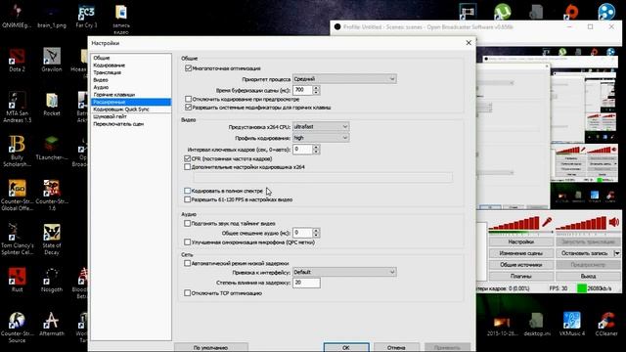Click the Время буферизации сцены value field
Viewport: 626px width, 352px height.
tap(302, 90)
